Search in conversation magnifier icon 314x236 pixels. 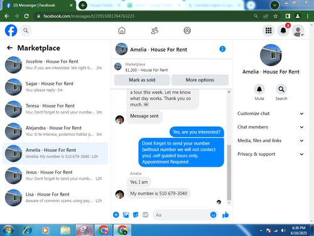281,89
